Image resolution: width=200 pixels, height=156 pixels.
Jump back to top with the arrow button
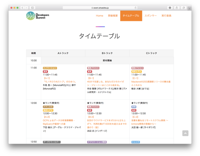tap(185, 133)
